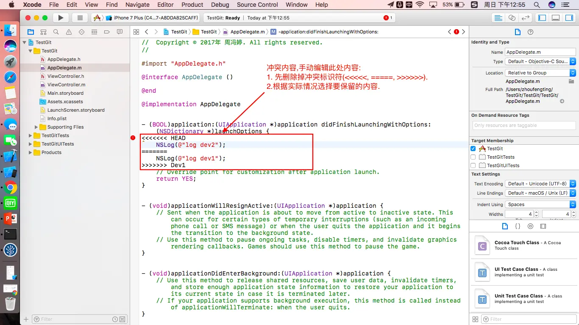Hide the navigator pane
The image size is (579, 325).
click(542, 18)
